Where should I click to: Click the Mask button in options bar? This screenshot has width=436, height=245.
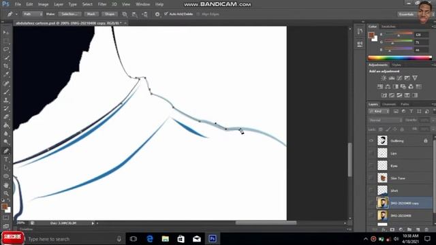tap(91, 14)
